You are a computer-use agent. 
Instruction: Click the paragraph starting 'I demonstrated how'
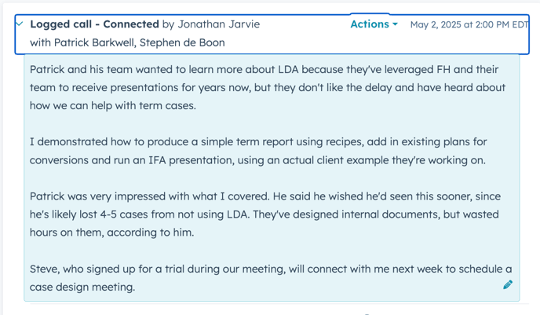[x=258, y=151]
